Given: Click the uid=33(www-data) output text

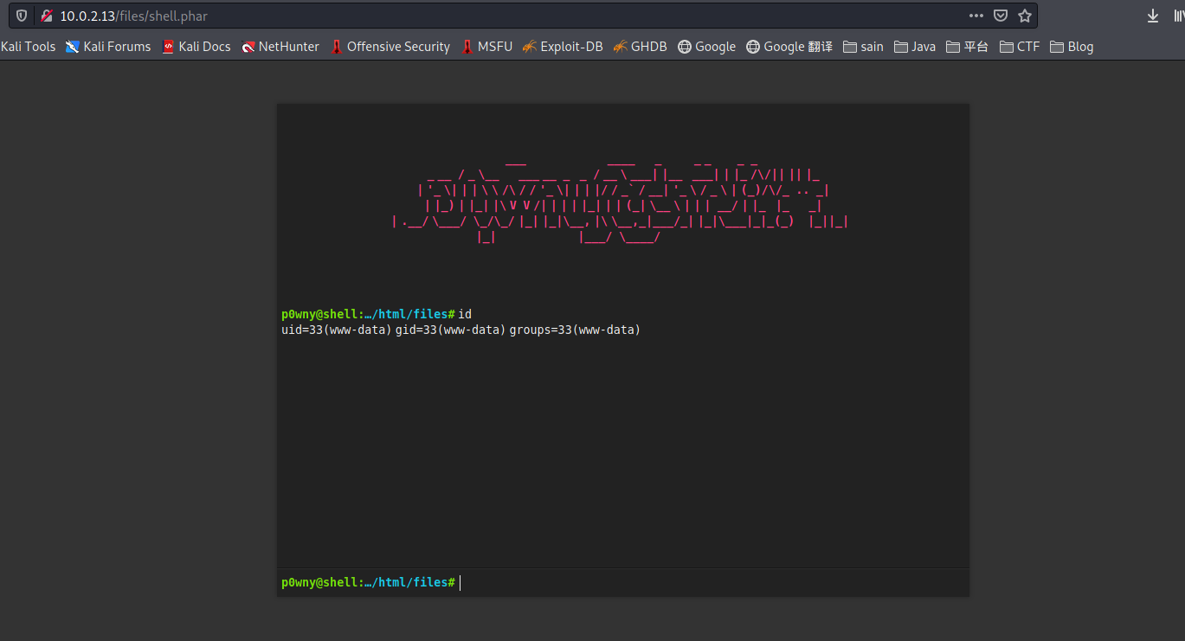Looking at the screenshot, I should [x=337, y=330].
